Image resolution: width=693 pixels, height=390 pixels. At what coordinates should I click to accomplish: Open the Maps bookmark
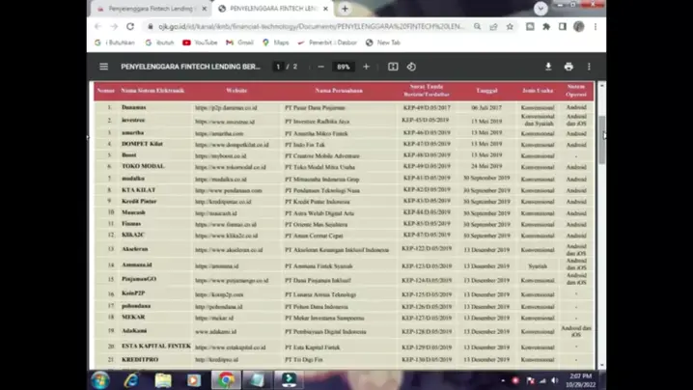click(275, 42)
